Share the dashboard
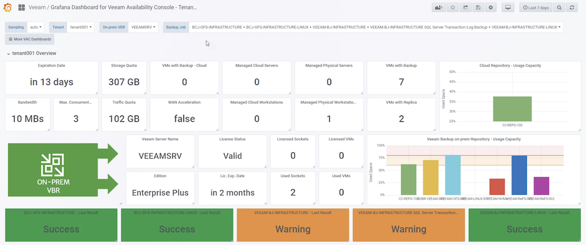The width and height of the screenshot is (586, 245). (x=465, y=8)
